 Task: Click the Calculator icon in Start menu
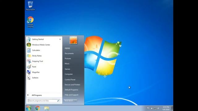(x=29, y=50)
